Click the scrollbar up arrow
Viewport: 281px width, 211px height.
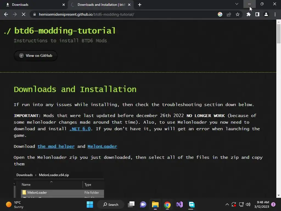click(279, 22)
